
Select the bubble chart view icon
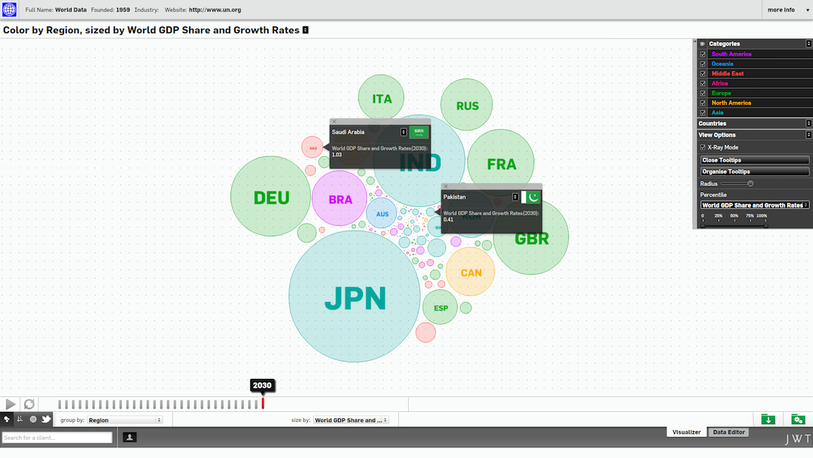[x=7, y=420]
